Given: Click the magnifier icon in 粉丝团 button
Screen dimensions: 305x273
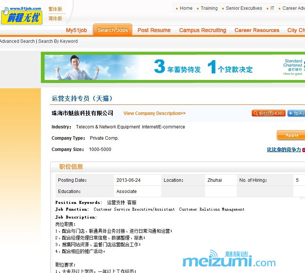Looking at the screenshot, I should 256,113.
